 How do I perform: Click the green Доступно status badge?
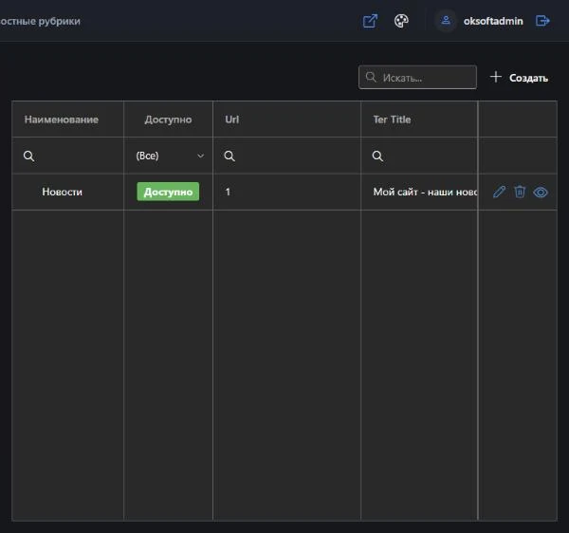(168, 192)
